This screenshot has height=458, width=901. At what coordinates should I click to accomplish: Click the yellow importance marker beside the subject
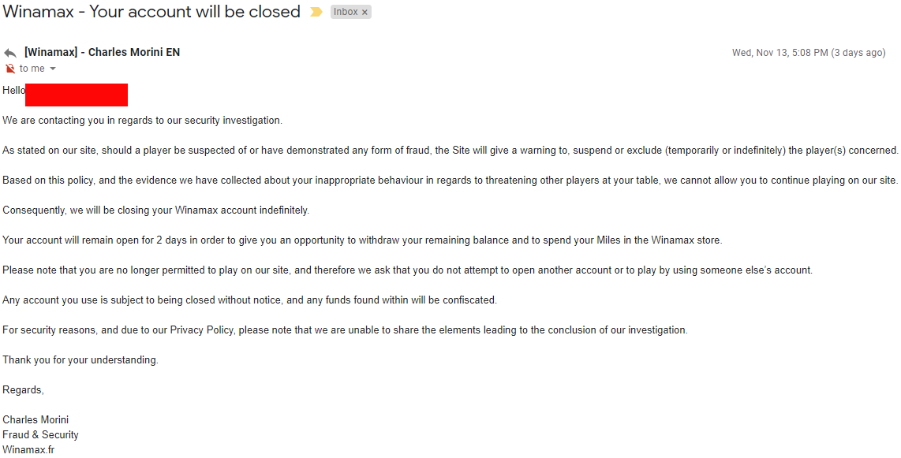point(316,12)
